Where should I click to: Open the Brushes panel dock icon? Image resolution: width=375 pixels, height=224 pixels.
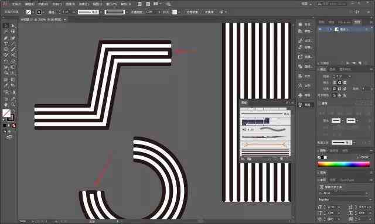tap(306, 105)
